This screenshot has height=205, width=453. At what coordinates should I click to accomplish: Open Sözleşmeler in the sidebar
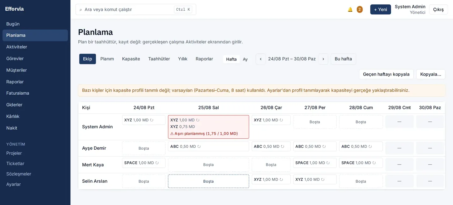pyautogui.click(x=35, y=174)
